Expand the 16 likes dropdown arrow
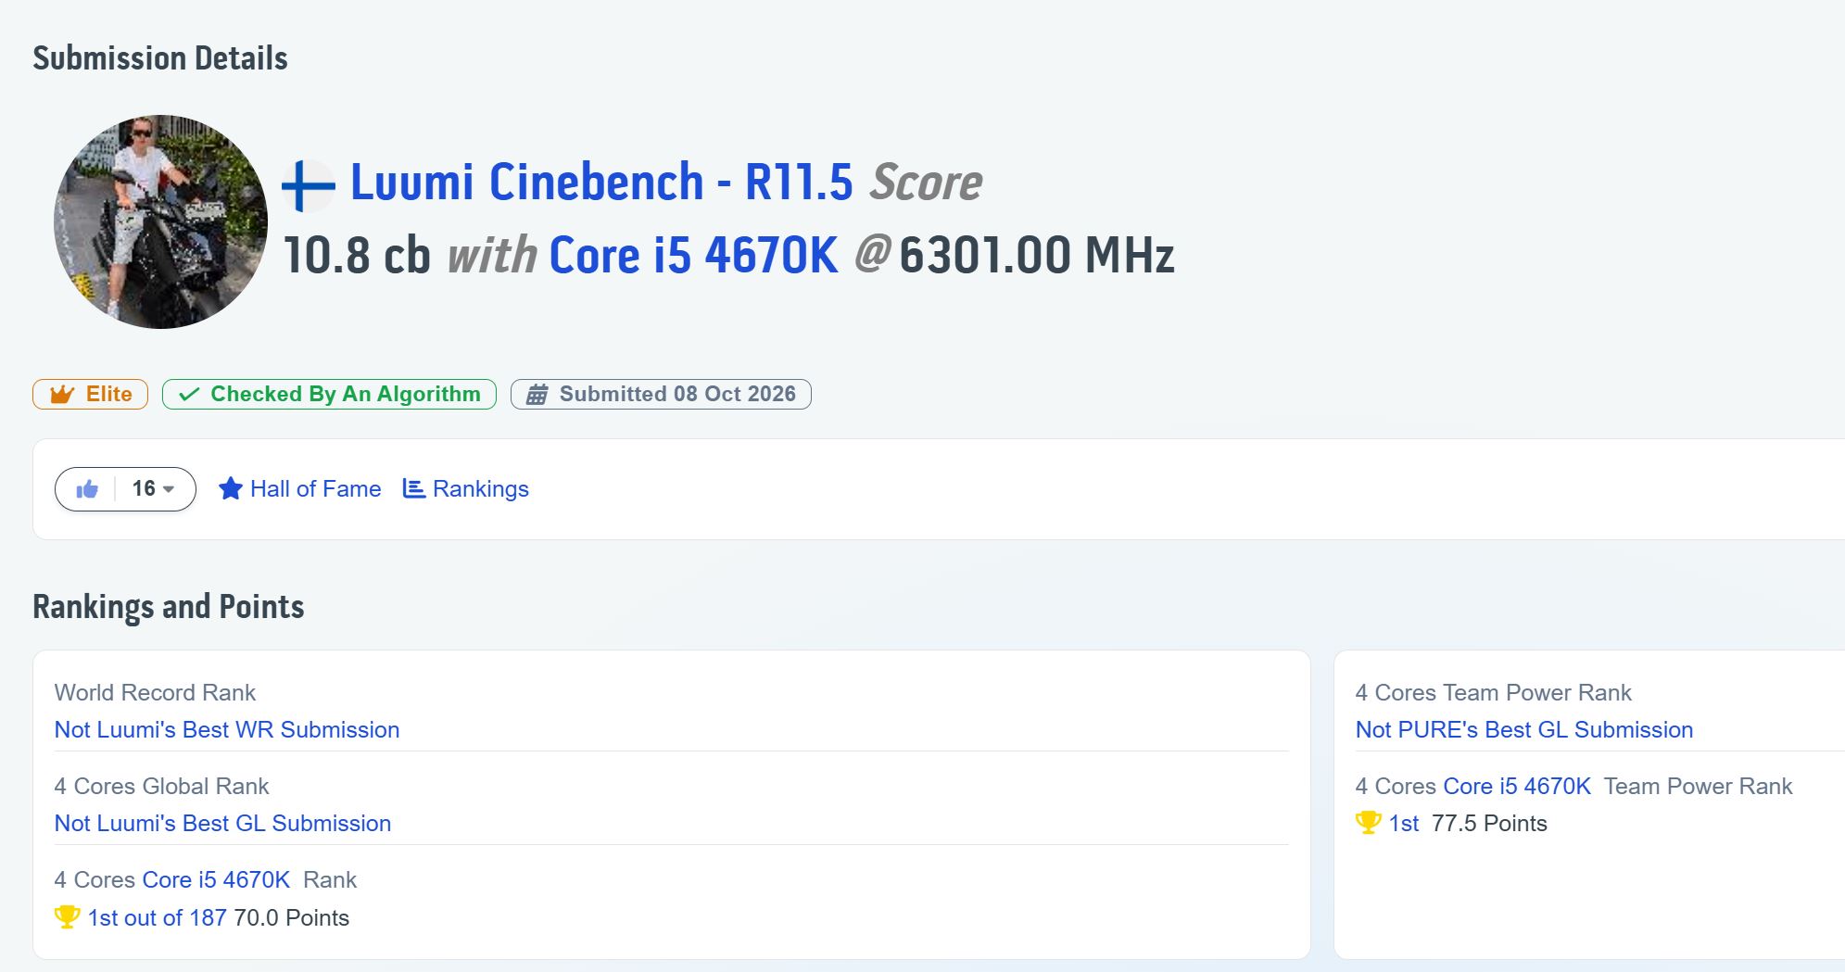1845x972 pixels. [x=169, y=489]
